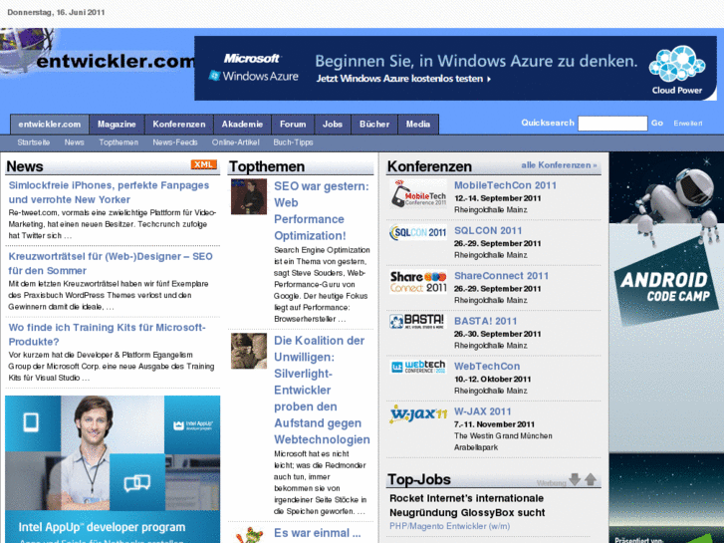Click the XML feed icon beside News
The height and width of the screenshot is (543, 724).
(x=203, y=165)
